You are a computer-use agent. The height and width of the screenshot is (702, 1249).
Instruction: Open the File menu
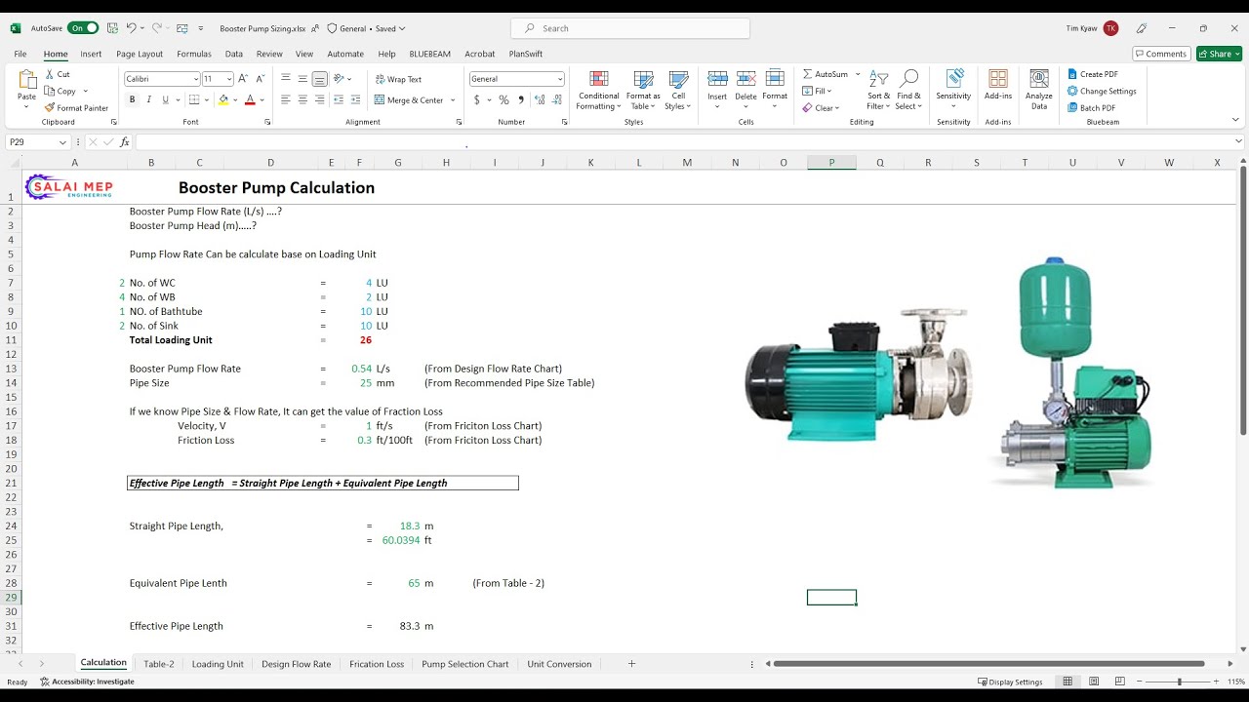(x=20, y=54)
